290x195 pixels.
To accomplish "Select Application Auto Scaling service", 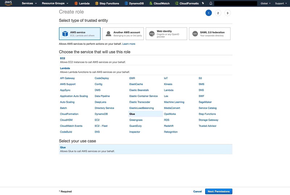I will [x=74, y=96].
